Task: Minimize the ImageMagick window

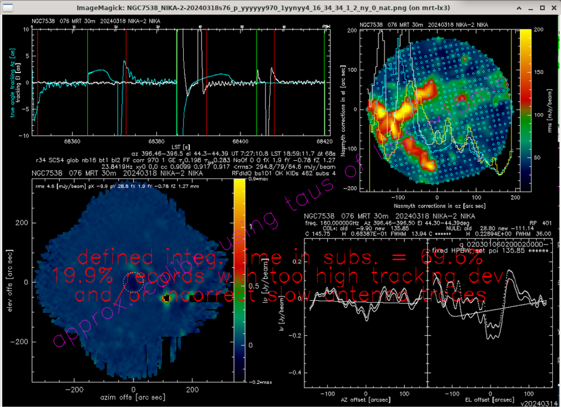Action: coord(530,8)
